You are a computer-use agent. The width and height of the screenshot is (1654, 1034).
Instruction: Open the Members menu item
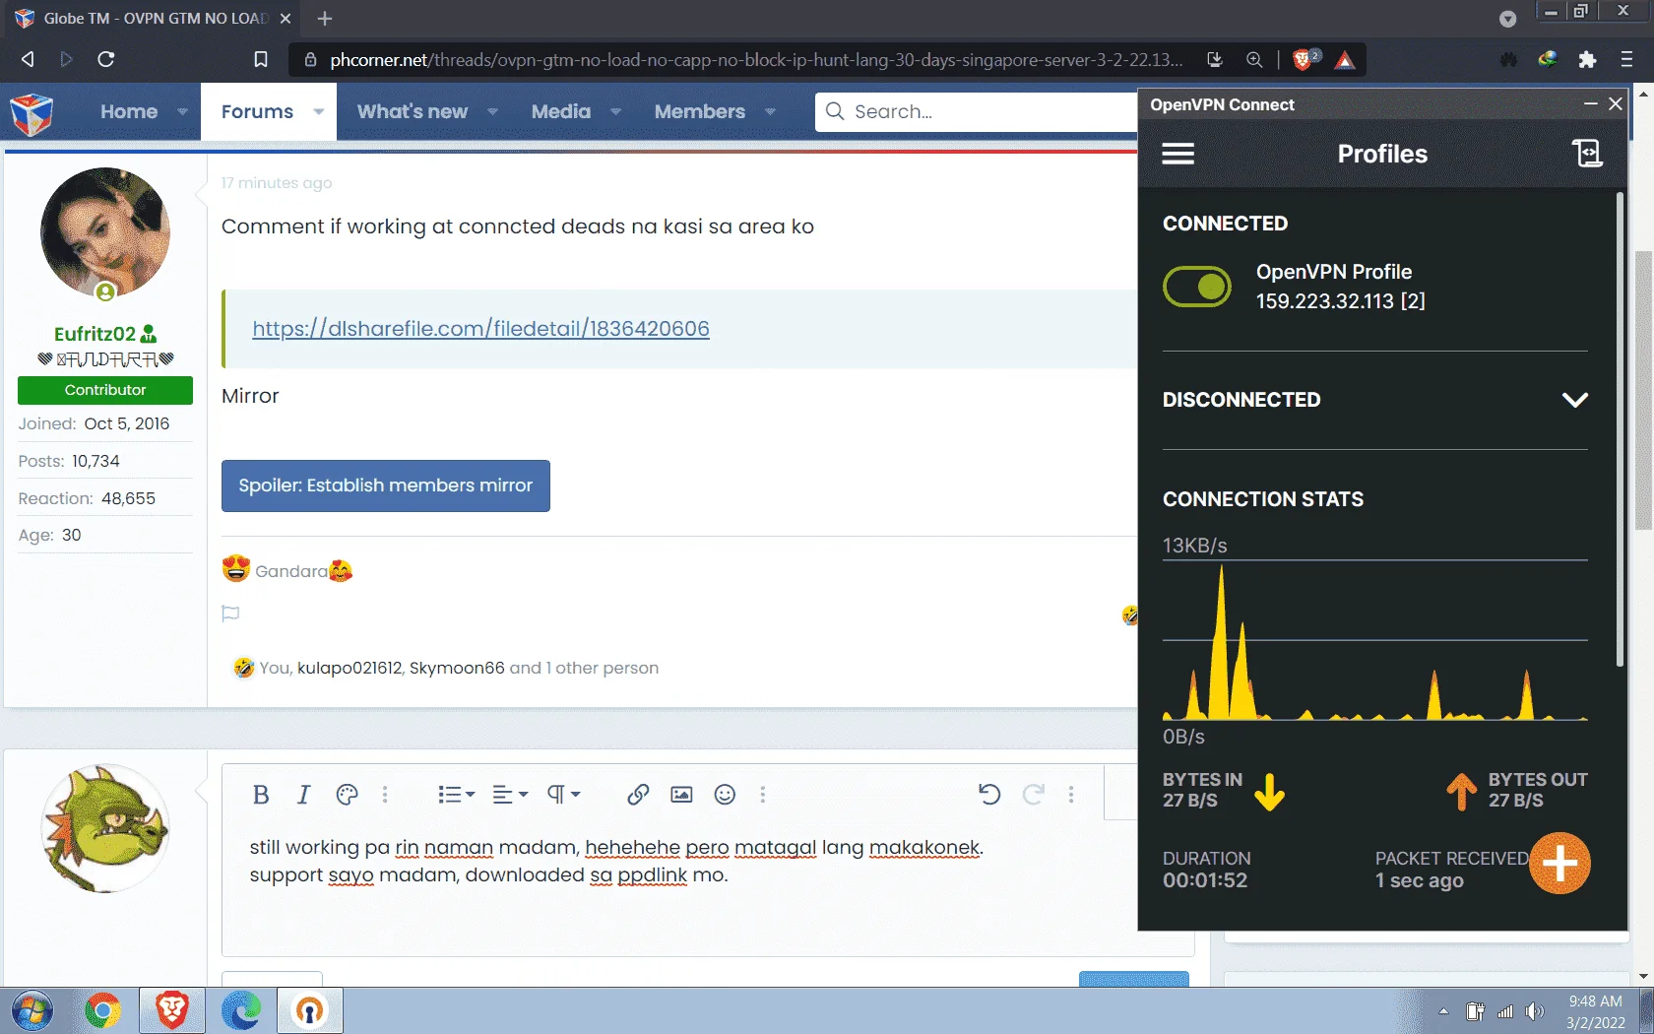click(x=700, y=111)
